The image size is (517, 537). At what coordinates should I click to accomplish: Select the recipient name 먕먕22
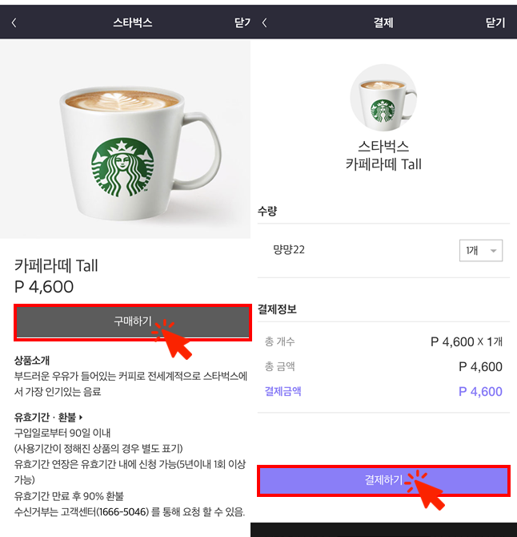289,249
